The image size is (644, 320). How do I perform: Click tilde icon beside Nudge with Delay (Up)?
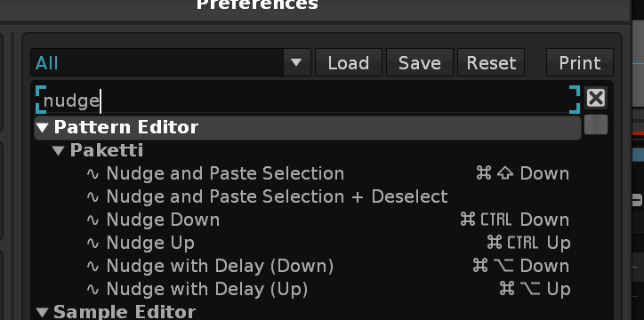(x=93, y=290)
